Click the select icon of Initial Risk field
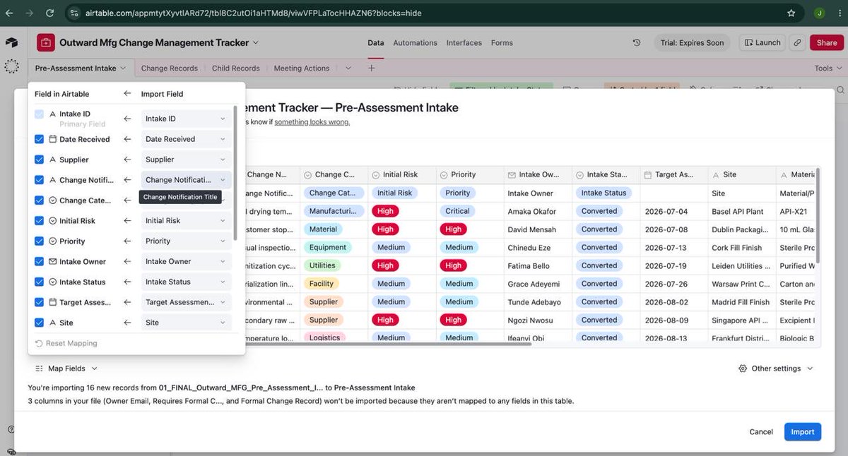Screen dimensions: 848x456 [52, 220]
